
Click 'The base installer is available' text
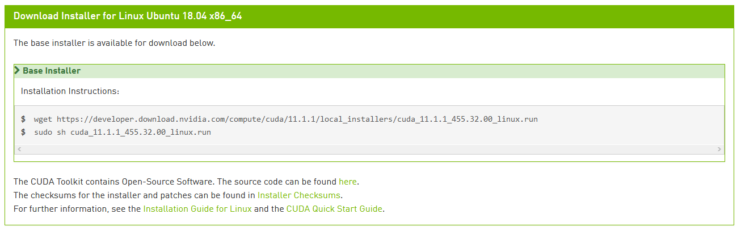coord(114,43)
